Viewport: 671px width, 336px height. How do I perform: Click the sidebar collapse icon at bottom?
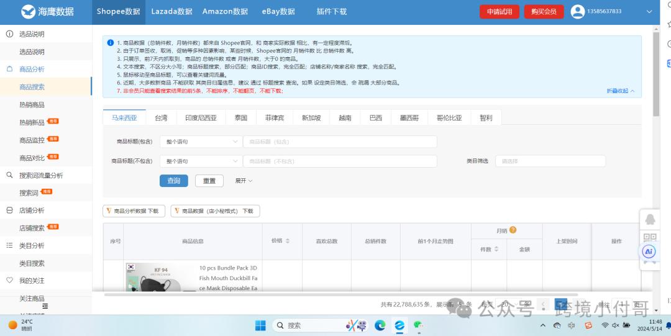coord(45,306)
